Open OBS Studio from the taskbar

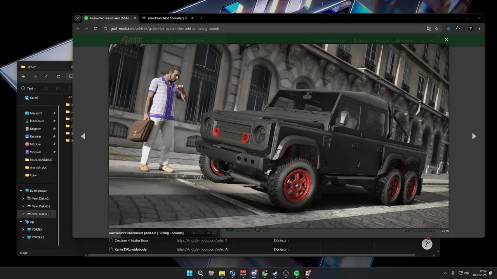coord(286,273)
